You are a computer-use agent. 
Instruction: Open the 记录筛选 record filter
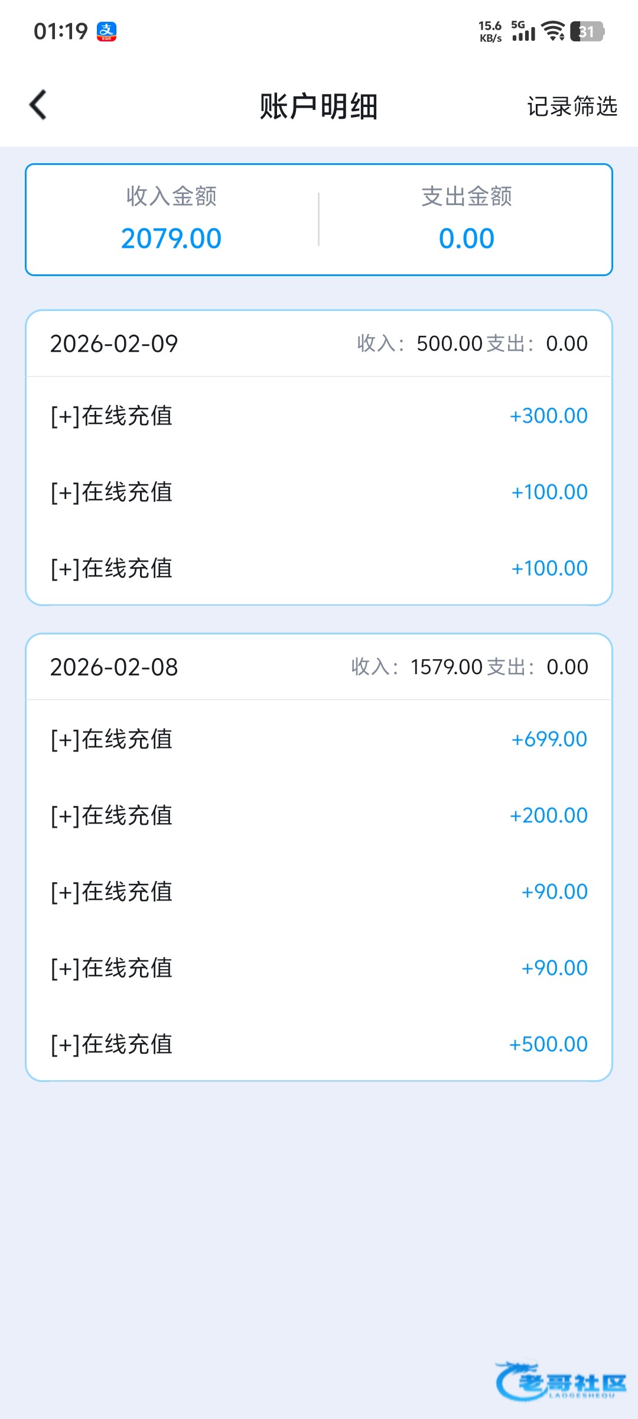click(572, 106)
